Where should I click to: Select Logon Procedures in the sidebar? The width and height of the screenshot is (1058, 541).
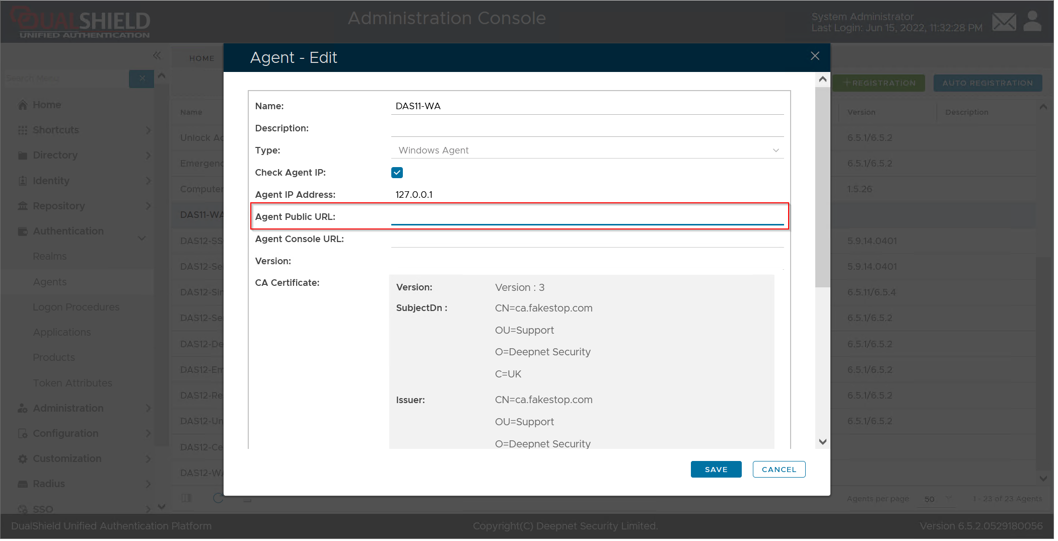(x=76, y=307)
